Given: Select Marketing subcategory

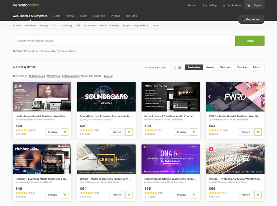Looking at the screenshot, I should 66,26.
